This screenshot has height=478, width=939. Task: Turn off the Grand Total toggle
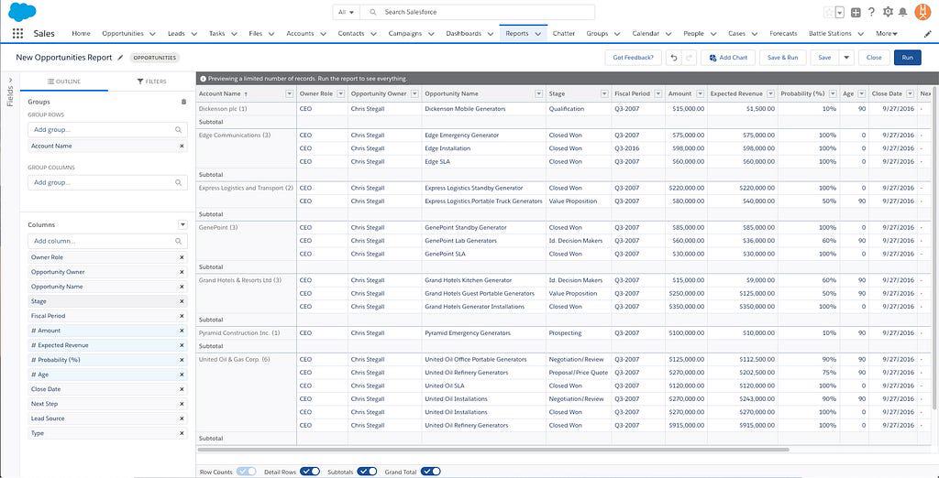430,472
